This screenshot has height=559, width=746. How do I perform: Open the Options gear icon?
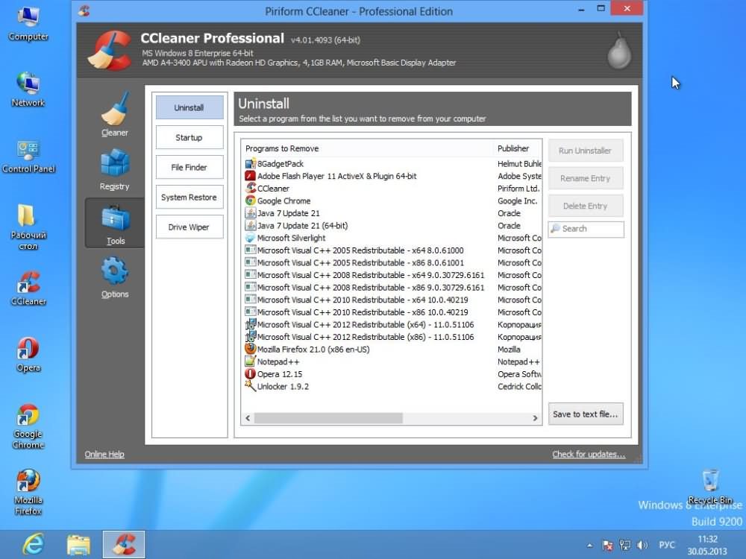(115, 276)
